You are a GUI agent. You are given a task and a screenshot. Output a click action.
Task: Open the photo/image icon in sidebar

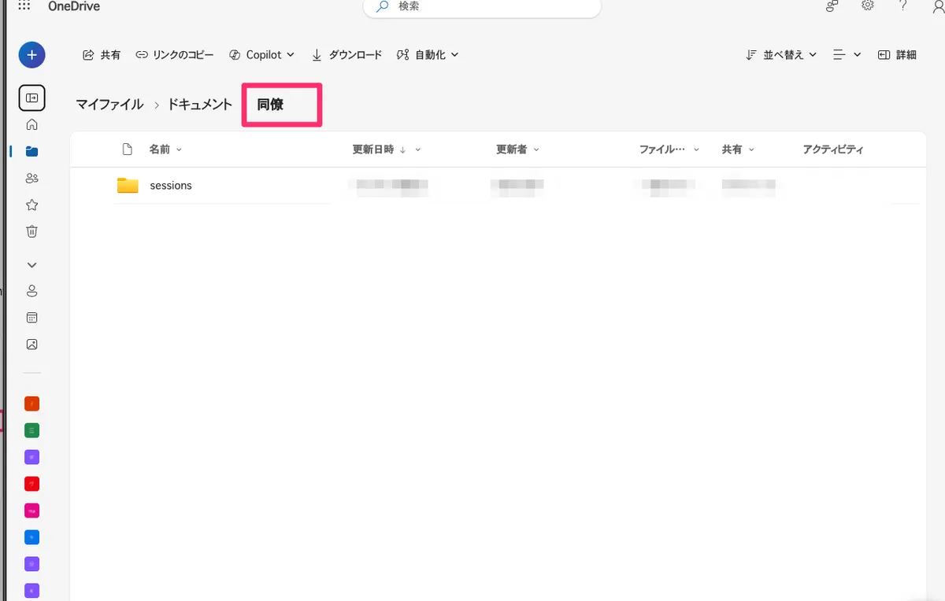click(32, 345)
